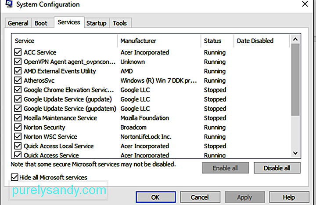The width and height of the screenshot is (316, 205).
Task: Sort by the Date Disabled column header
Action: (x=262, y=41)
